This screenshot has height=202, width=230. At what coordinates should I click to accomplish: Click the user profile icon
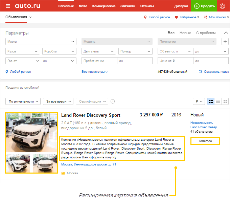(222, 6)
